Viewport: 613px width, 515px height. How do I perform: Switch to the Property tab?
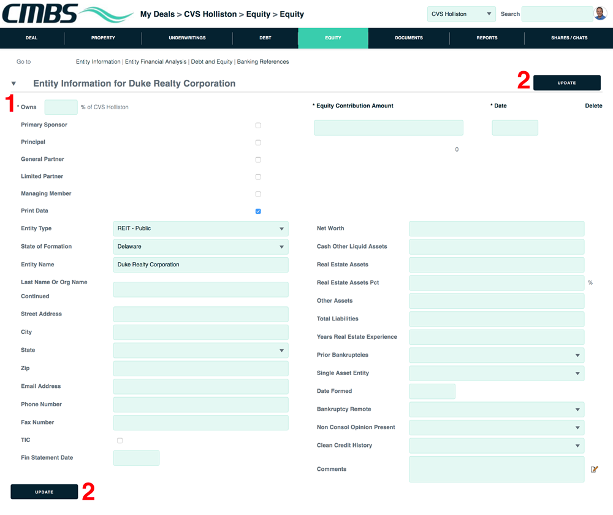pyautogui.click(x=103, y=38)
